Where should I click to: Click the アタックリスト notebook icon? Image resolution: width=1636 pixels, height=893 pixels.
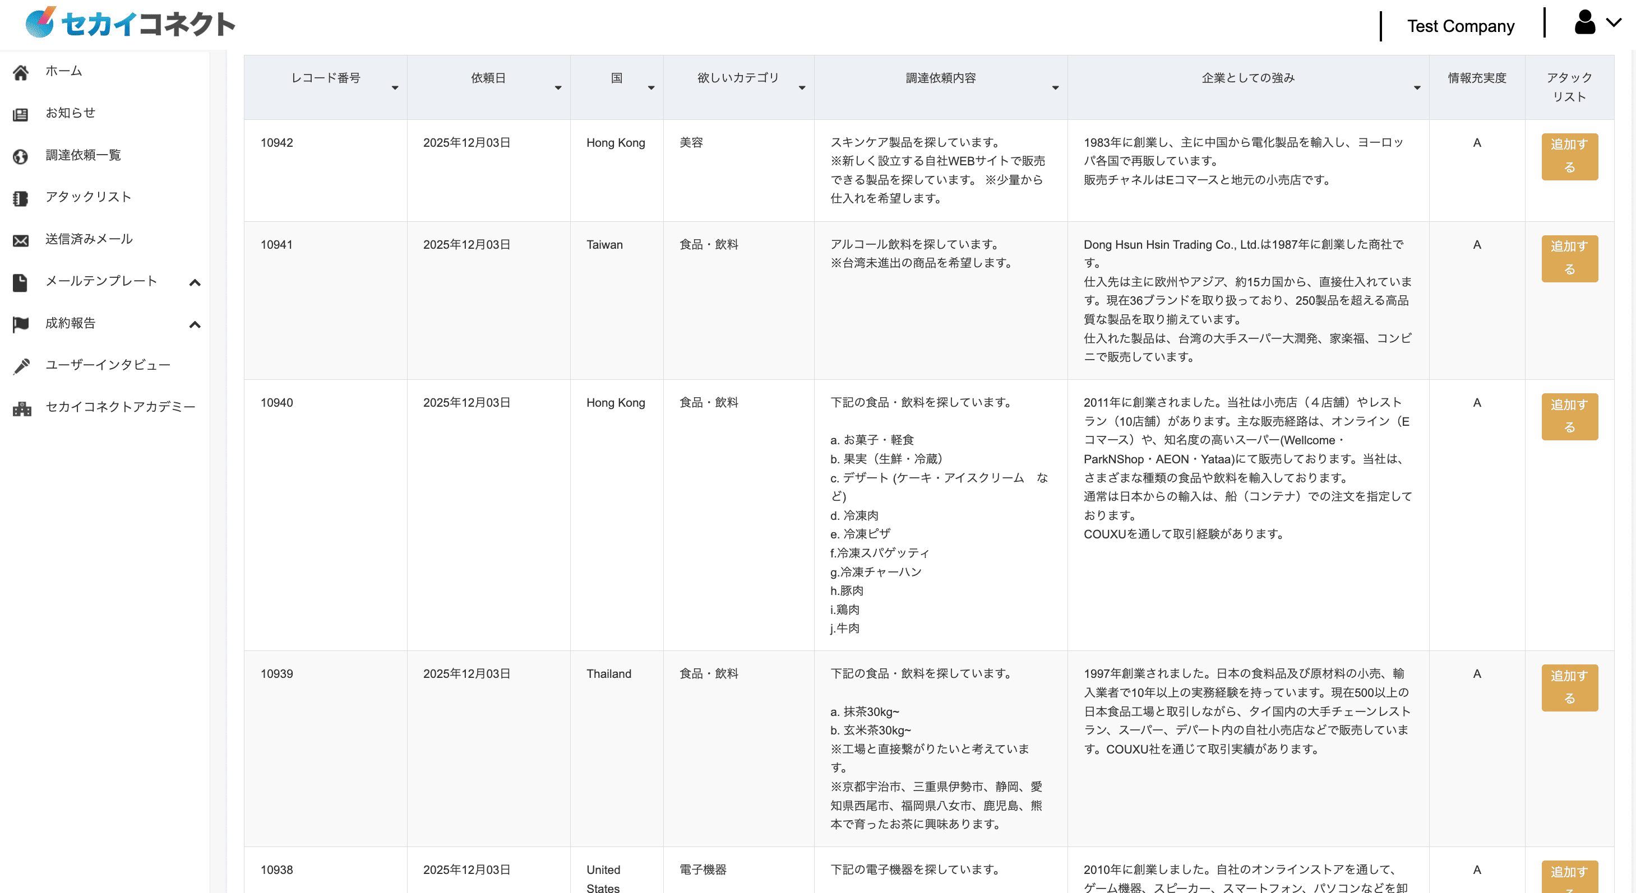20,198
